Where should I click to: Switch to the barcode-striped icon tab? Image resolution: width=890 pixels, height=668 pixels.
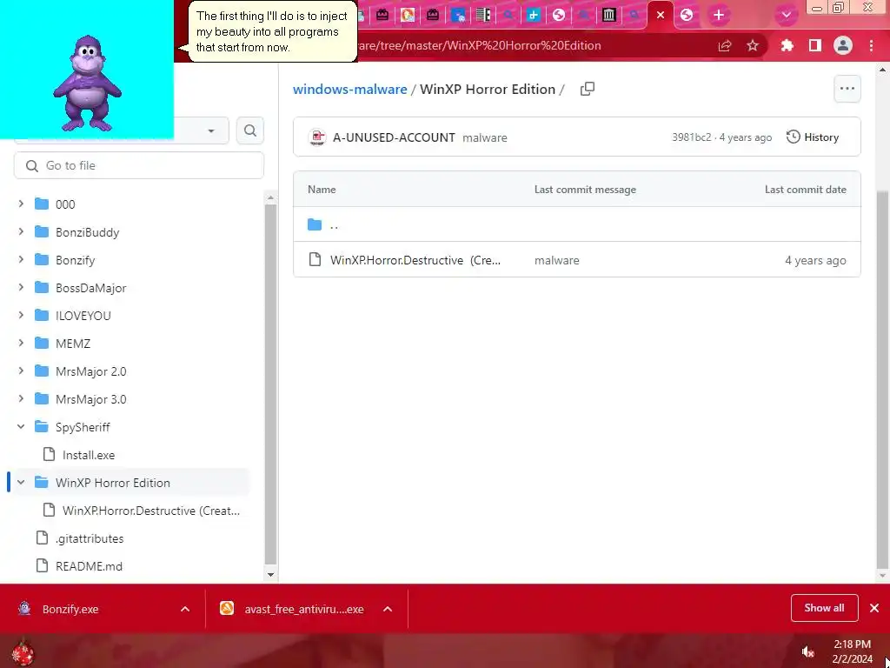[x=483, y=16]
